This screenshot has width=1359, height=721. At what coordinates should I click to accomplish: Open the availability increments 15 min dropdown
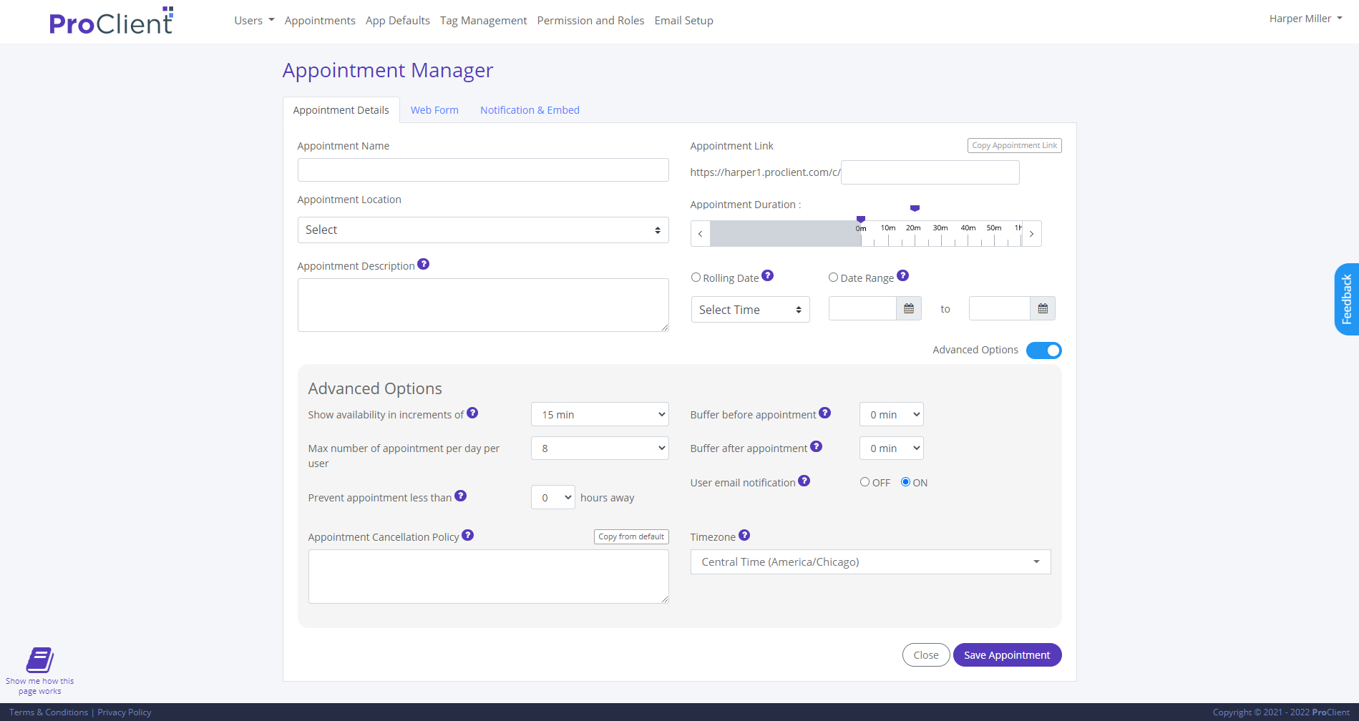click(x=600, y=414)
